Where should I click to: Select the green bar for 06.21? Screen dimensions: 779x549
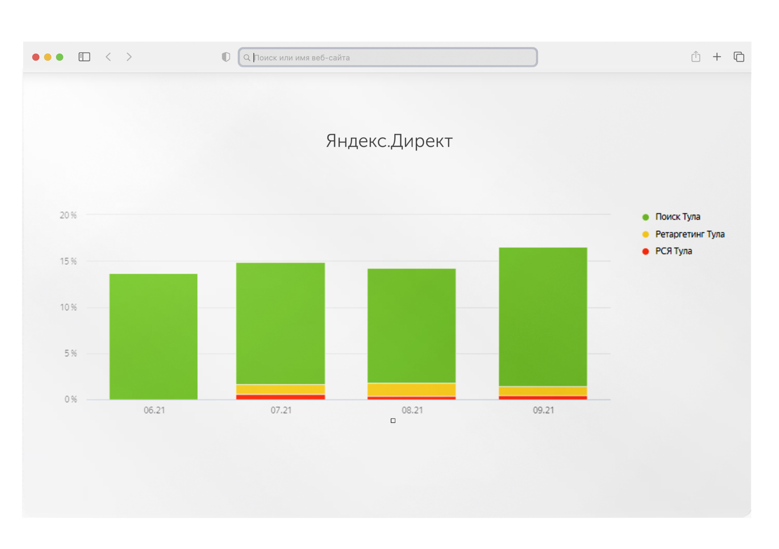[153, 336]
